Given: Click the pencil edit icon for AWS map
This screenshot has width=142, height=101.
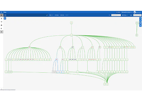Looking at the screenshot, I should pos(47,15).
